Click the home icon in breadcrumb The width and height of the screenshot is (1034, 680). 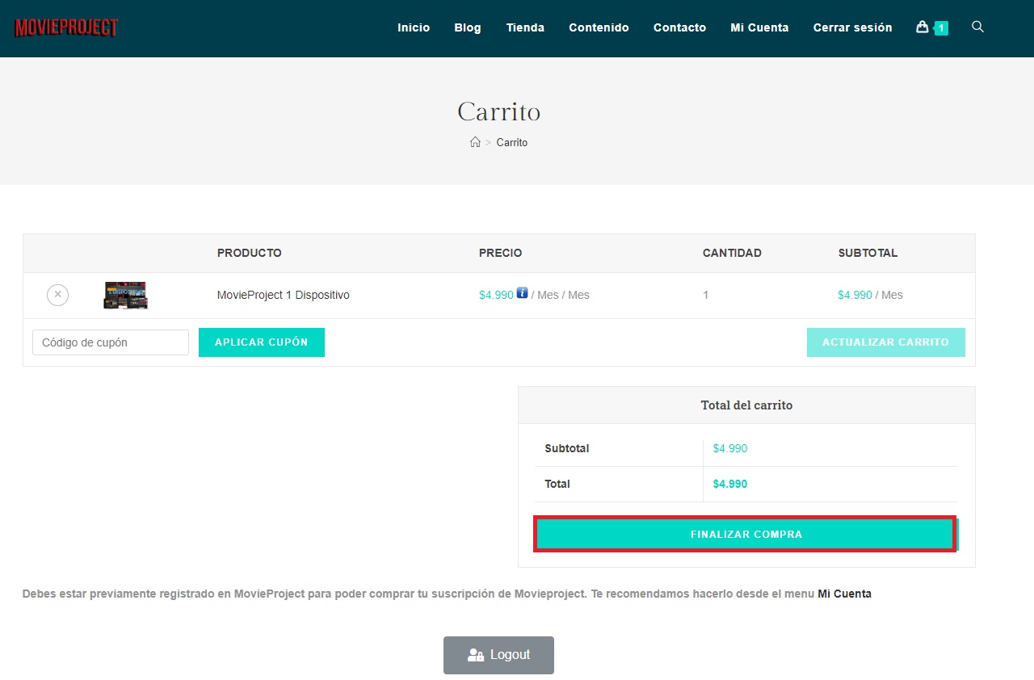pyautogui.click(x=475, y=142)
